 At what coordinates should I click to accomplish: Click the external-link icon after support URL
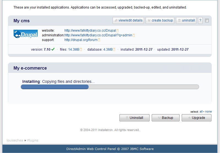click(x=99, y=40)
